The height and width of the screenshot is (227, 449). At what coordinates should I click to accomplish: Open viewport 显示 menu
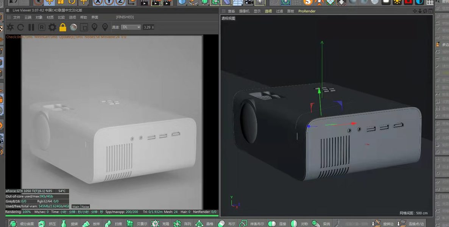tap(257, 11)
